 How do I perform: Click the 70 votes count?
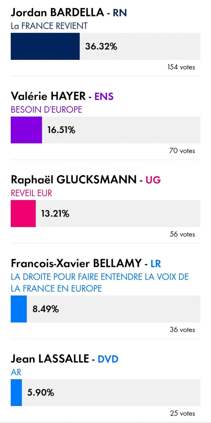click(x=182, y=151)
